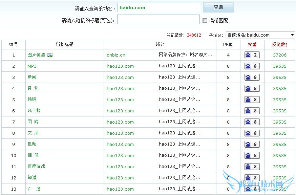Sort by the 反链数 column header
This screenshot has width=296, height=195.
279,44
